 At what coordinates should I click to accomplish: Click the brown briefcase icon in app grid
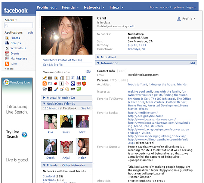coord(50,78)
